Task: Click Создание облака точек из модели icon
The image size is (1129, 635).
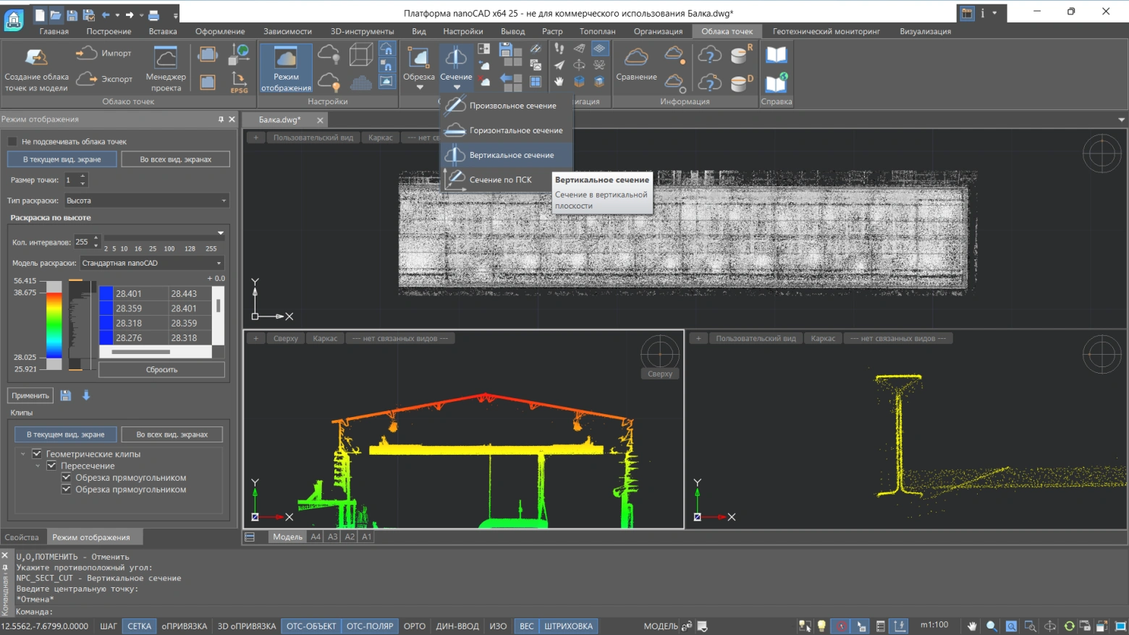Action: tap(35, 58)
